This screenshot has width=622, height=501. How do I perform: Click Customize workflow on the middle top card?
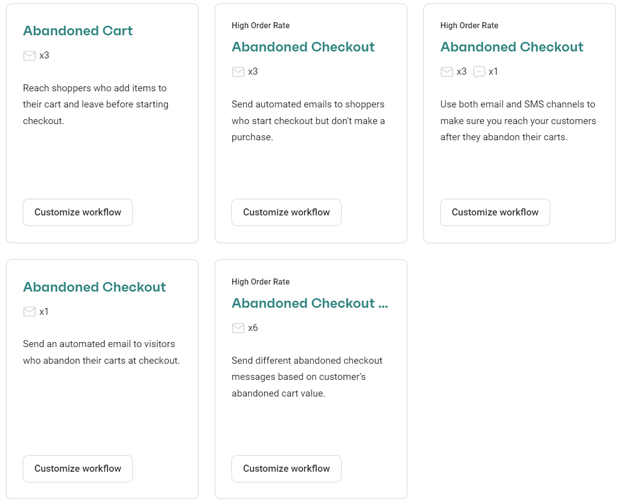(286, 212)
